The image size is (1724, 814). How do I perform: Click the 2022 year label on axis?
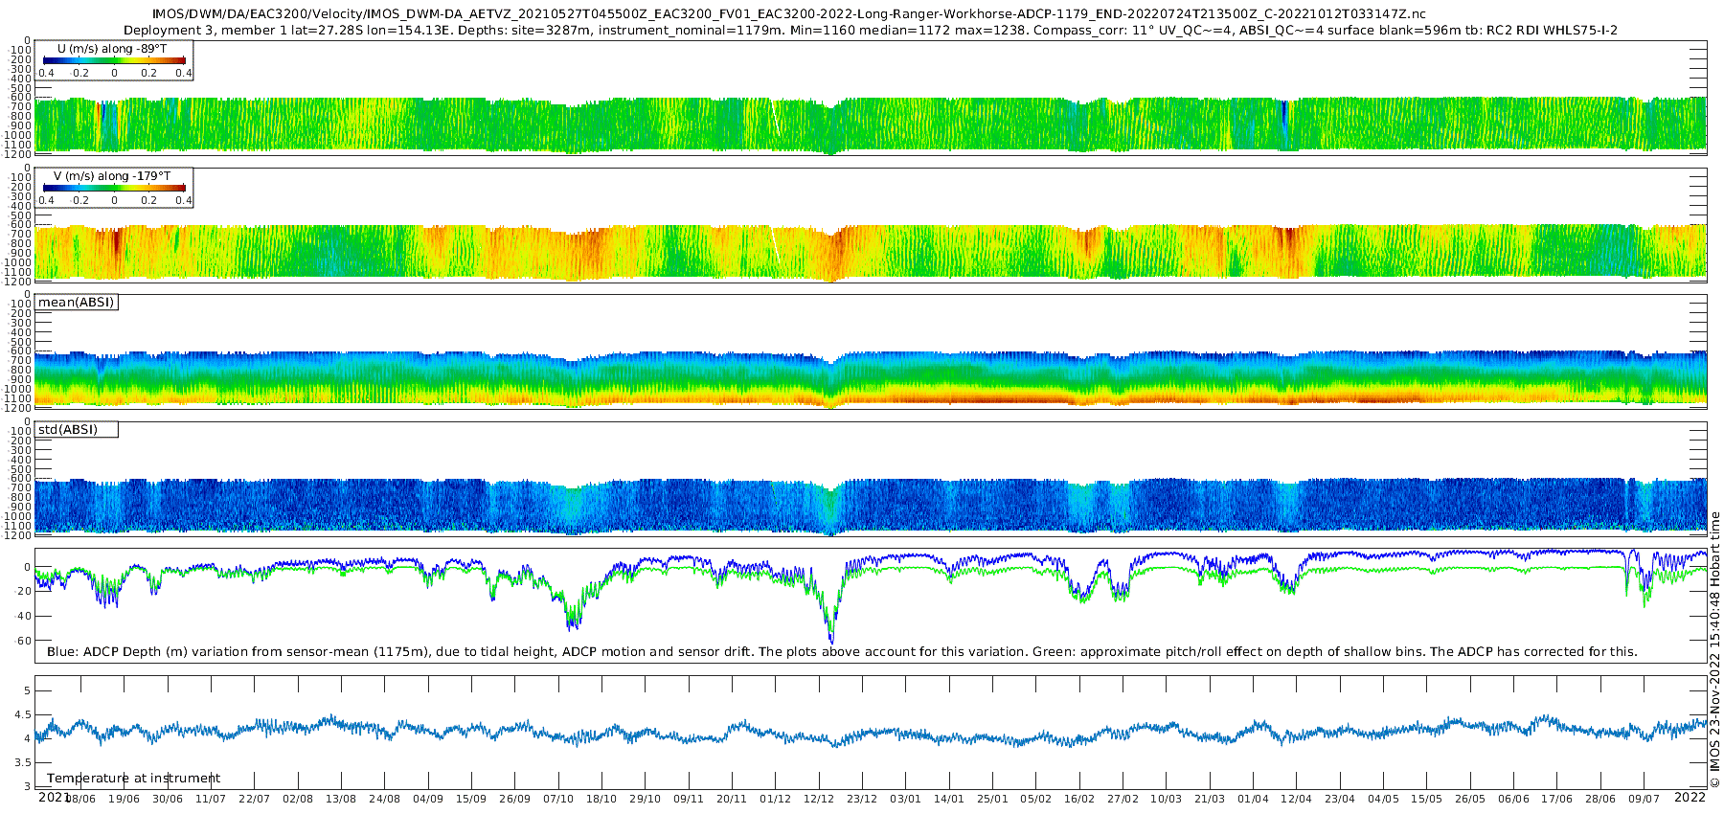coord(1690,797)
